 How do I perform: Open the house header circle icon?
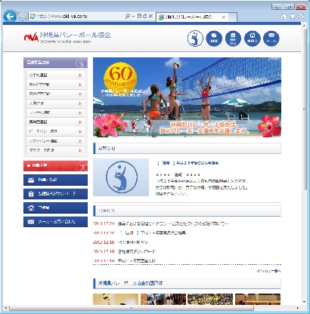pos(253,38)
